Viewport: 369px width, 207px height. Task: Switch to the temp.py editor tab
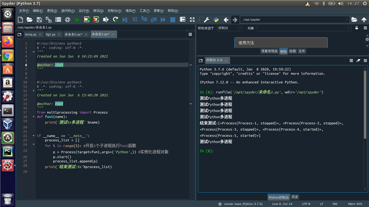[31, 34]
